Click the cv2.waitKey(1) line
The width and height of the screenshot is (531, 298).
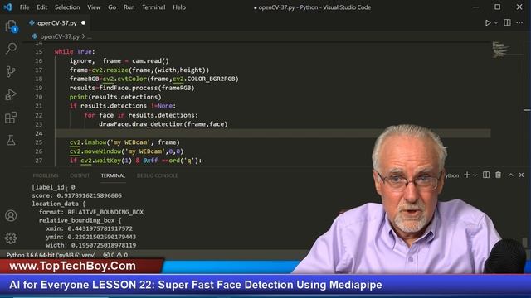click(x=135, y=161)
